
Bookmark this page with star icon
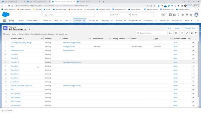click(x=155, y=6)
